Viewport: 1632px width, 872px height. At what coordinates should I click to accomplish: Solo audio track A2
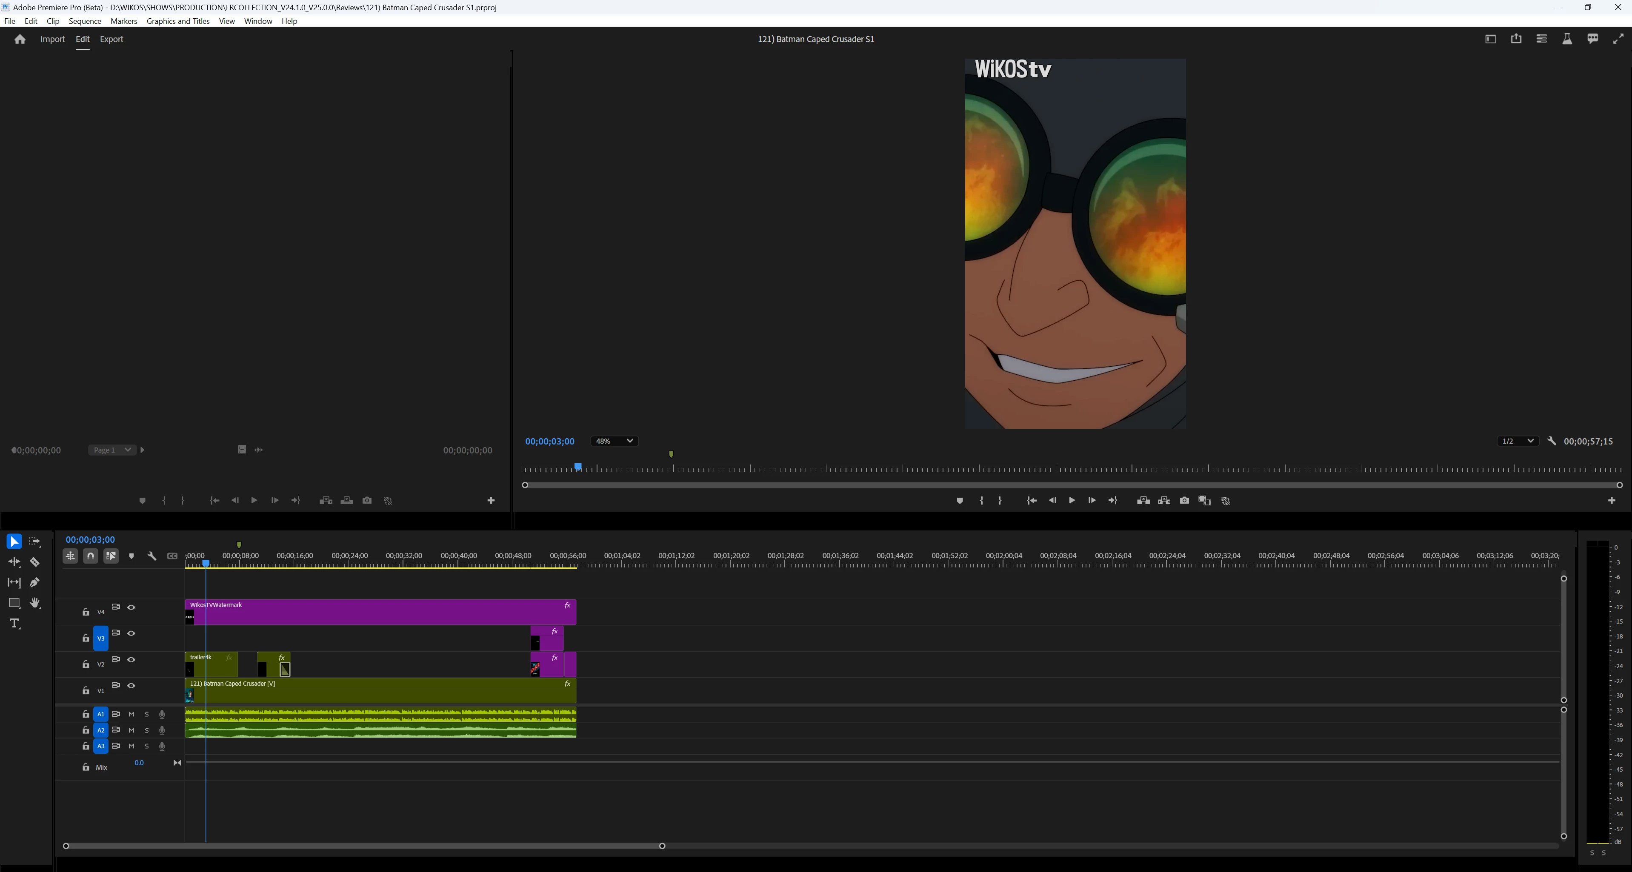(147, 730)
